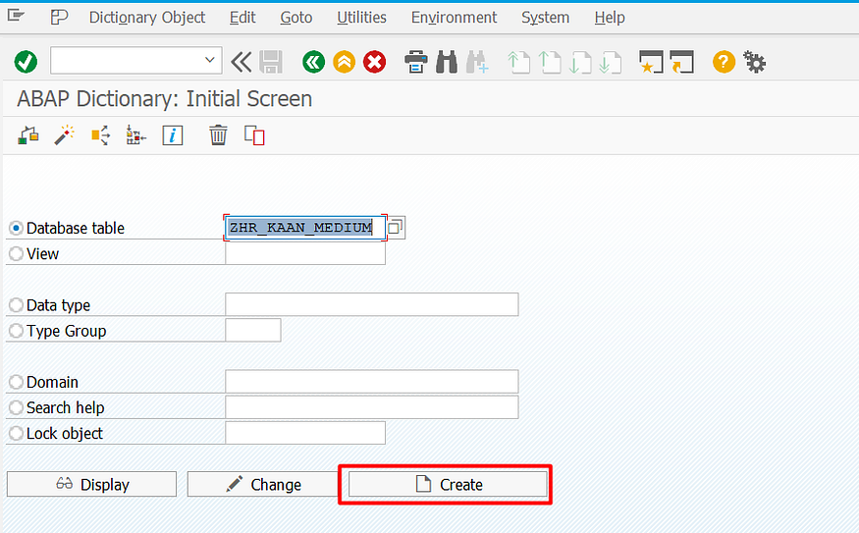Open the SAP window menu icon
Image resolution: width=859 pixels, height=533 pixels.
pyautogui.click(x=16, y=16)
